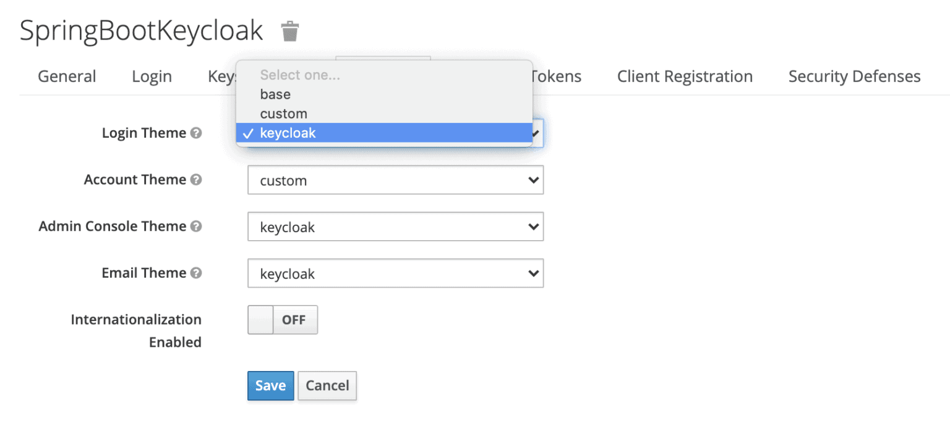The width and height of the screenshot is (950, 437).
Task: Switch to the Security Defenses tab
Action: pos(854,76)
